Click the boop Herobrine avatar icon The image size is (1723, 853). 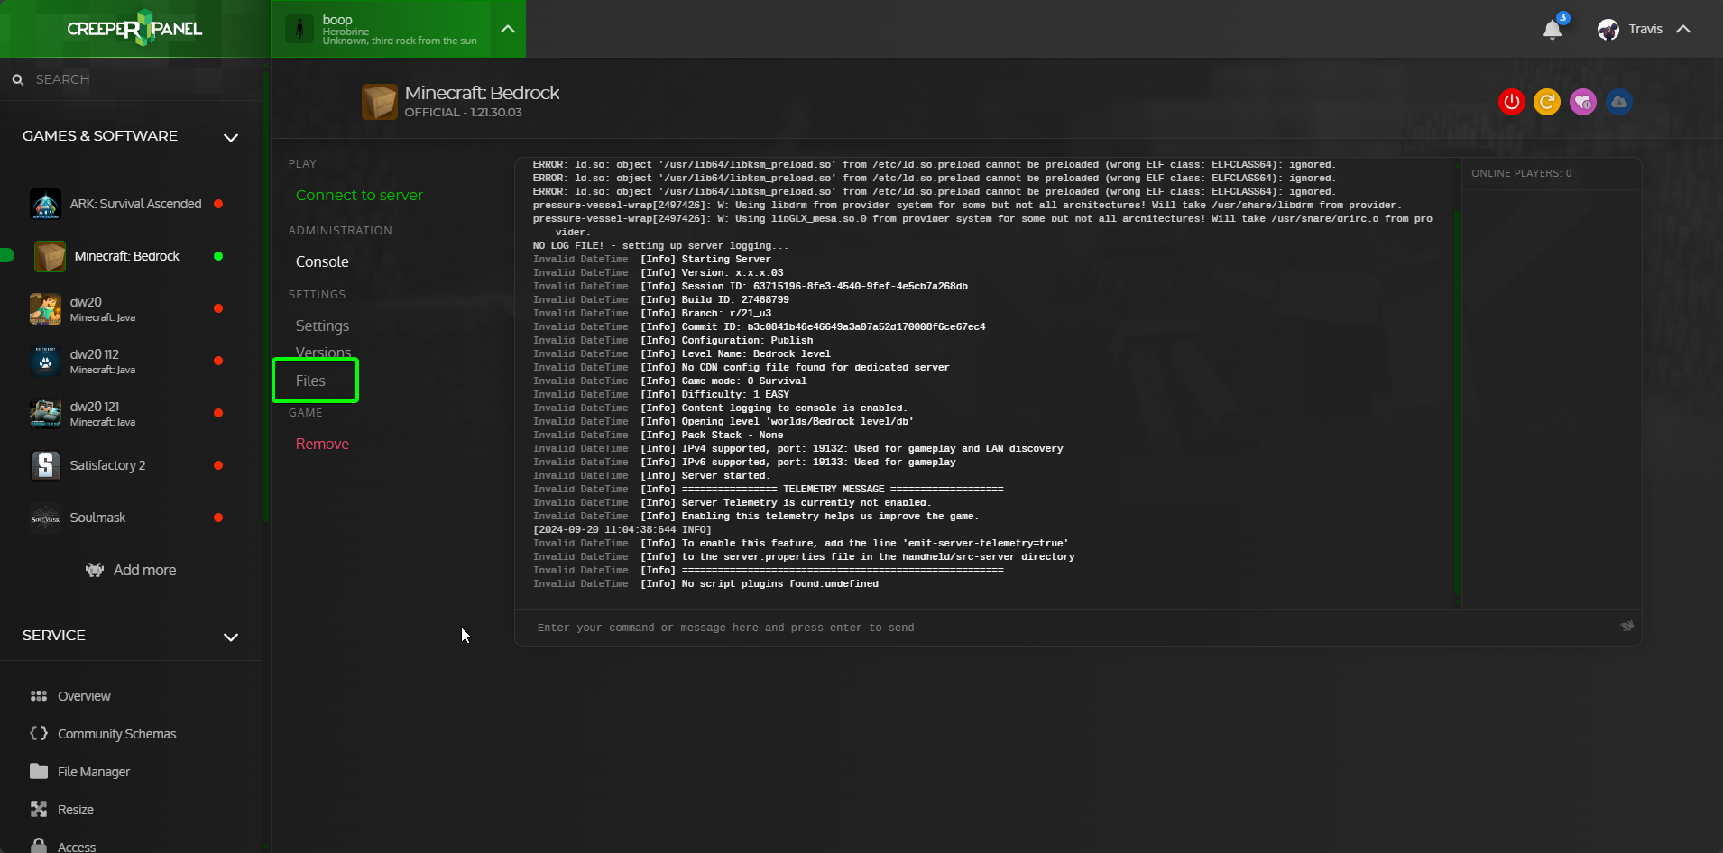(299, 29)
